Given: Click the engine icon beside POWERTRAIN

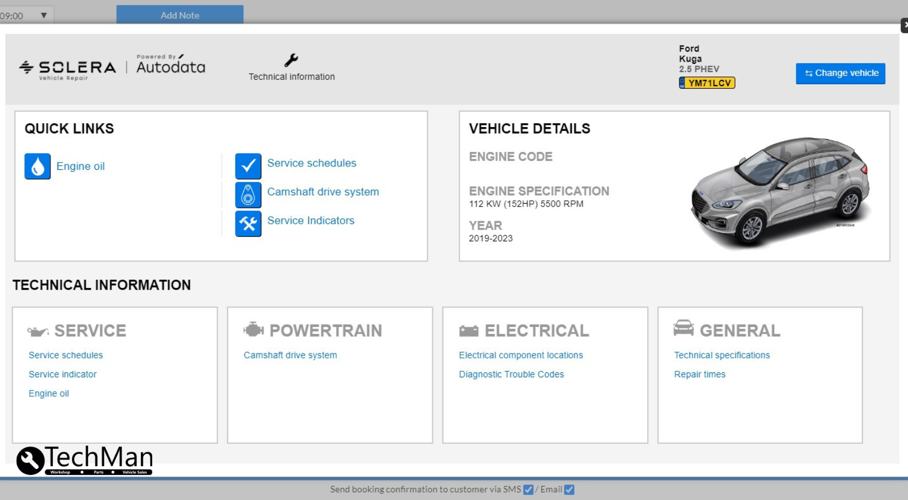Looking at the screenshot, I should [x=253, y=330].
